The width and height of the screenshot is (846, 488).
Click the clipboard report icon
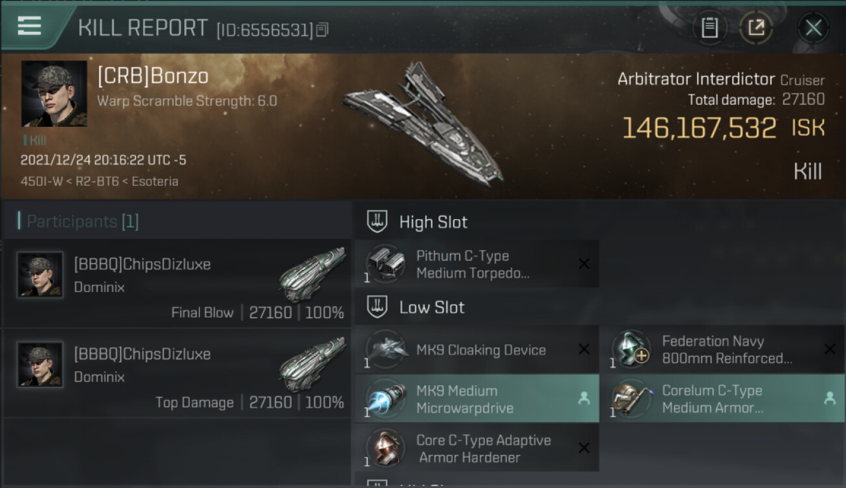click(x=709, y=27)
